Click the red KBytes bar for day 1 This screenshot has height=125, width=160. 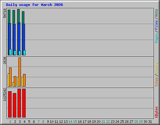pos(10,104)
